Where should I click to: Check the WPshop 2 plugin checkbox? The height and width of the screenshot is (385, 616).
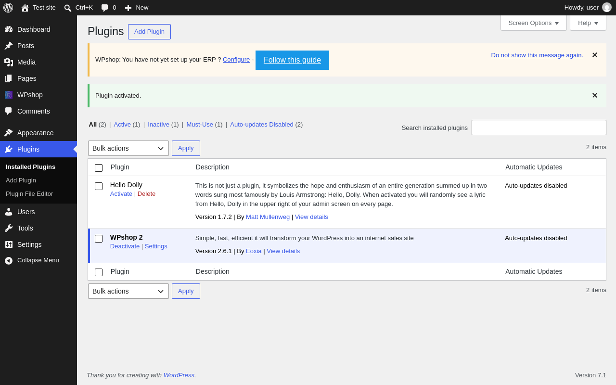99,239
